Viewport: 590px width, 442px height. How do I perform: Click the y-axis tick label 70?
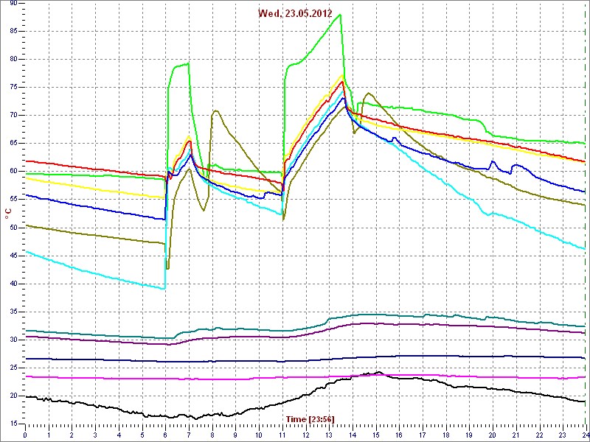click(x=13, y=116)
